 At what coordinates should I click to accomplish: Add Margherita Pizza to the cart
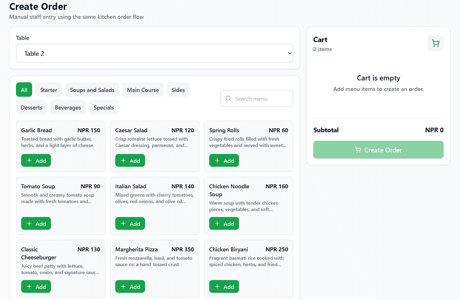(130, 287)
